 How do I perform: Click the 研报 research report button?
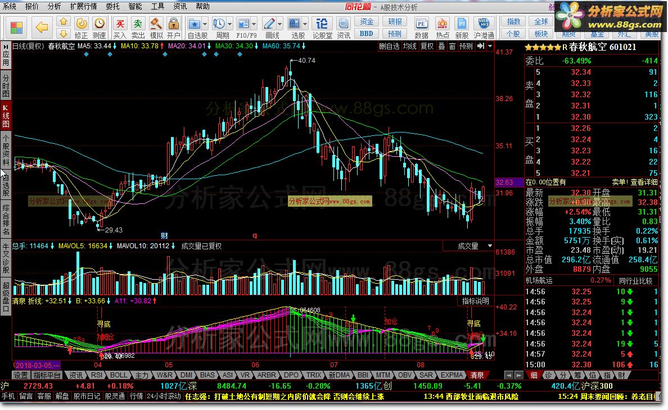[395, 22]
